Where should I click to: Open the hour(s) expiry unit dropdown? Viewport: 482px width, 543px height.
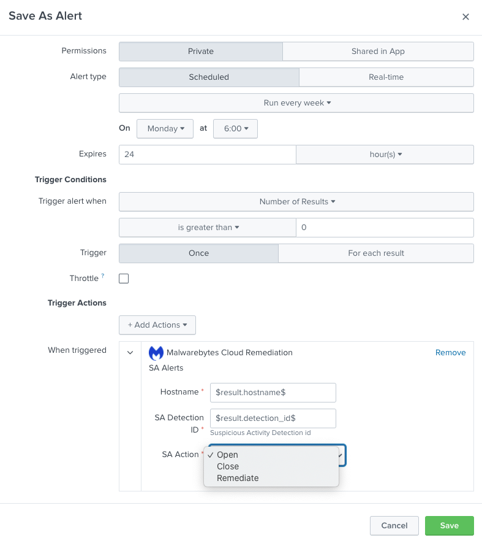385,155
